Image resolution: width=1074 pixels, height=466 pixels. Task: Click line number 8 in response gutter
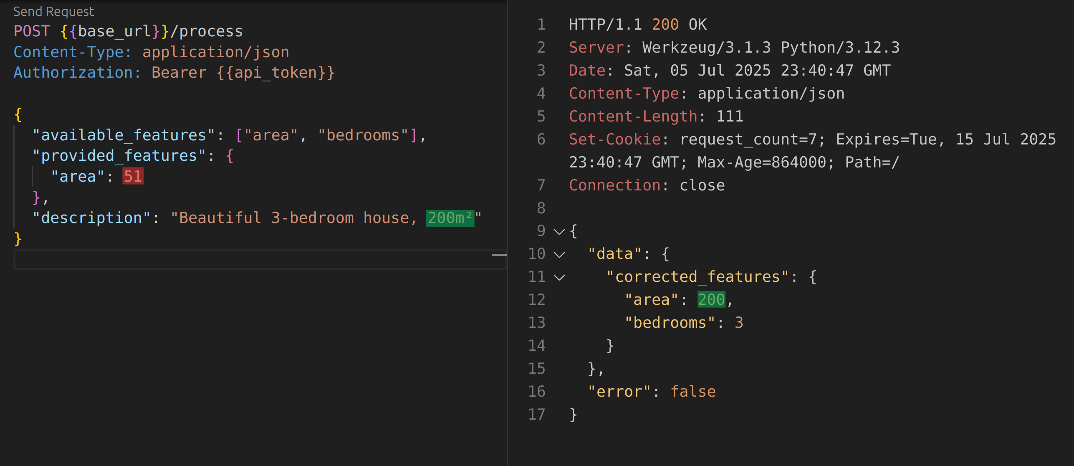click(541, 208)
